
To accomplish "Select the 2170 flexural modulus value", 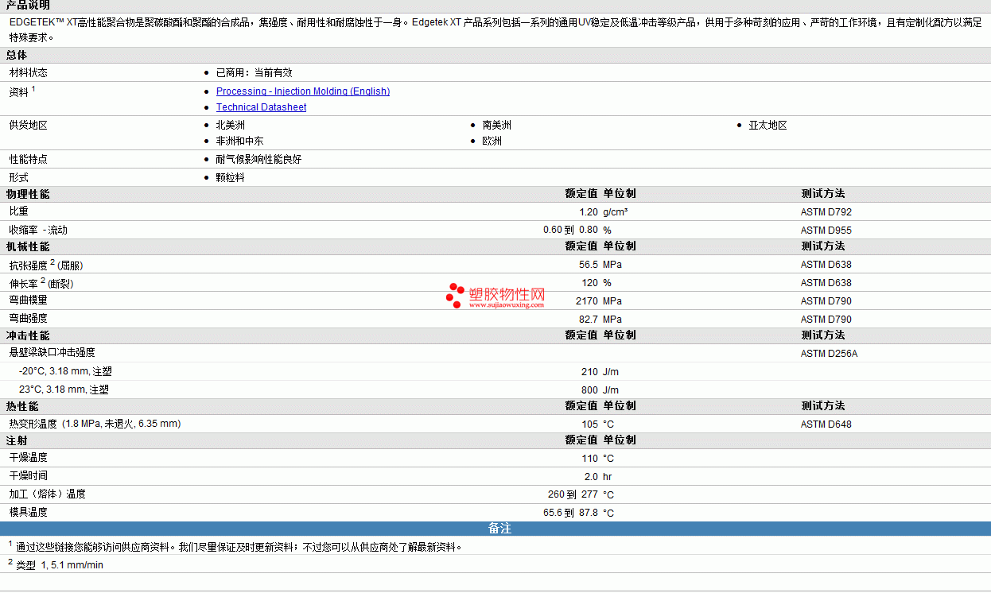I will [x=587, y=301].
